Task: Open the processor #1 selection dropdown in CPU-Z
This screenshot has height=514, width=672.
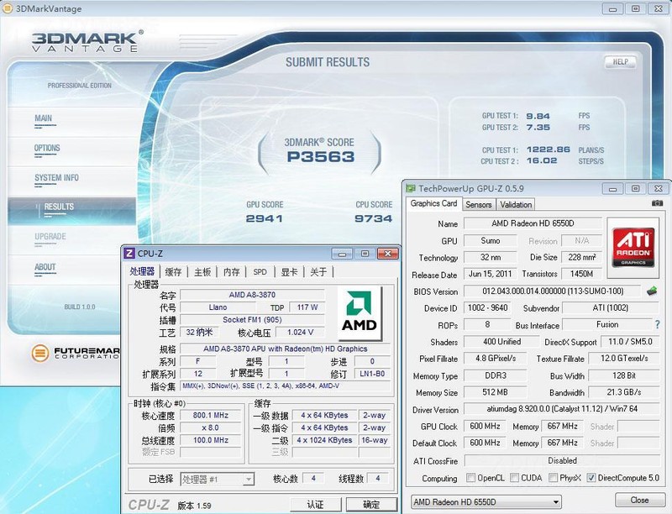Action: (x=218, y=479)
